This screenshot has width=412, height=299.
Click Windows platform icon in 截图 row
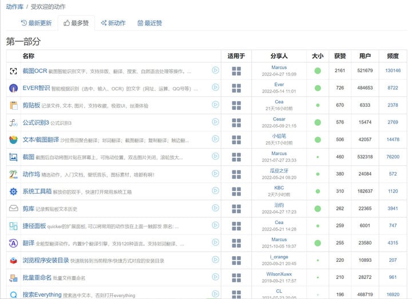click(236, 157)
